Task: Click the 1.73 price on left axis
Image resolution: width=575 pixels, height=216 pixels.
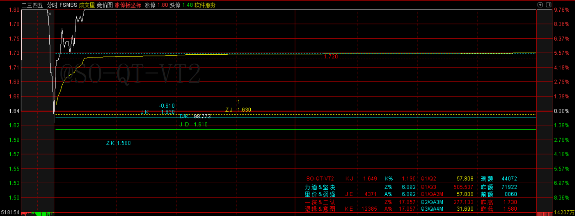Action: click(14, 53)
